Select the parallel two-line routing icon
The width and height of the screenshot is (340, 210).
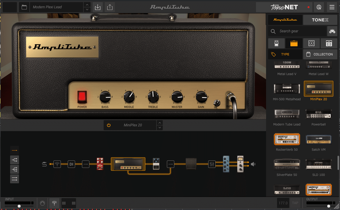[15, 179]
